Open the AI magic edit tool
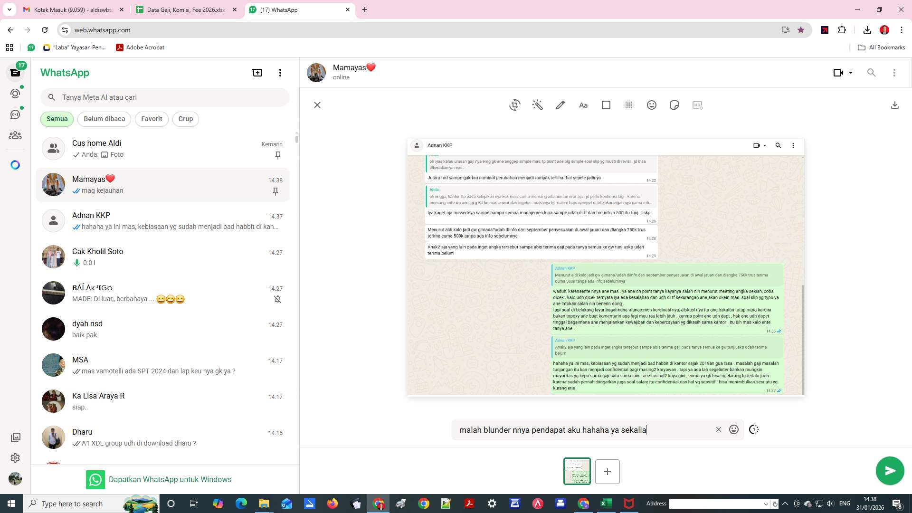 537,104
